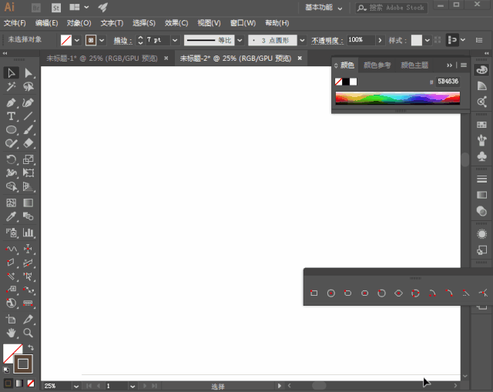
Task: Select the Hand tool
Action: tap(11, 333)
